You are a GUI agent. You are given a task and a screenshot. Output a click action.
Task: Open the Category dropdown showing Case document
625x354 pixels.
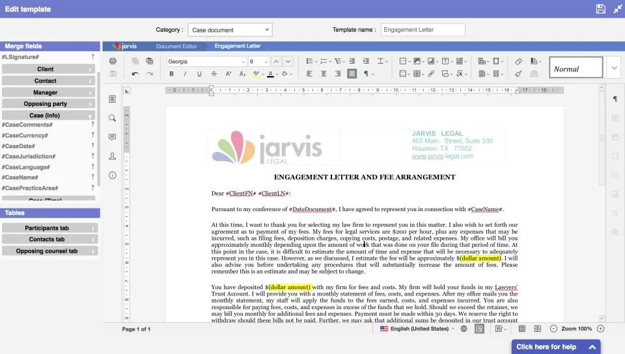(230, 30)
